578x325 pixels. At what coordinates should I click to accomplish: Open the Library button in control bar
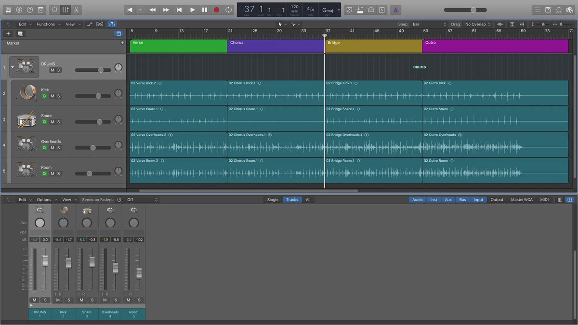[7, 10]
